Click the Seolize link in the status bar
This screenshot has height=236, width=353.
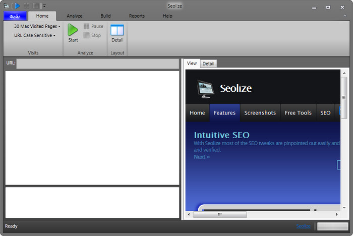point(304,226)
